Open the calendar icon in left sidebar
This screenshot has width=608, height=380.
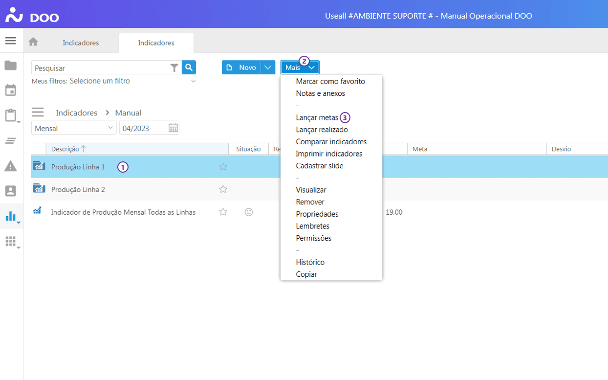click(x=10, y=90)
